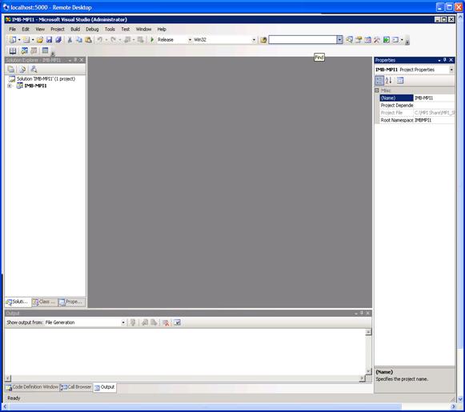The height and width of the screenshot is (412, 465).
Task: Click the Save All icon
Action: click(58, 40)
